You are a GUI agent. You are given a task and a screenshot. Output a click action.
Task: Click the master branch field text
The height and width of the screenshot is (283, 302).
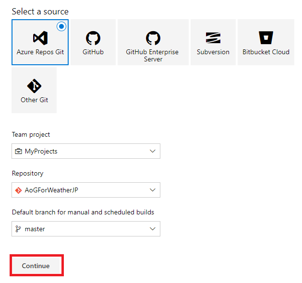pos(35,229)
